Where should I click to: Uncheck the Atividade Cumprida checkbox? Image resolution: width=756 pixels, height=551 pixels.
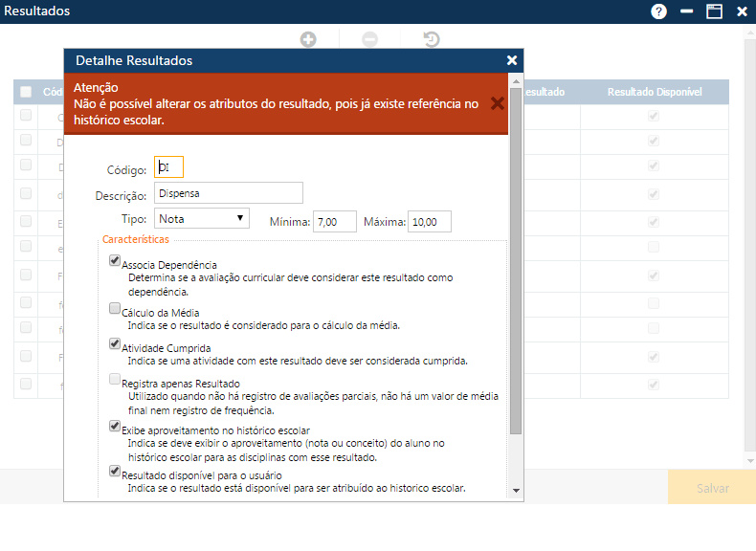coord(115,343)
